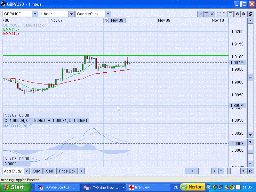256x192 pixels.
Task: Click the half-shaded octagon icon
Action: pyautogui.click(x=237, y=14)
